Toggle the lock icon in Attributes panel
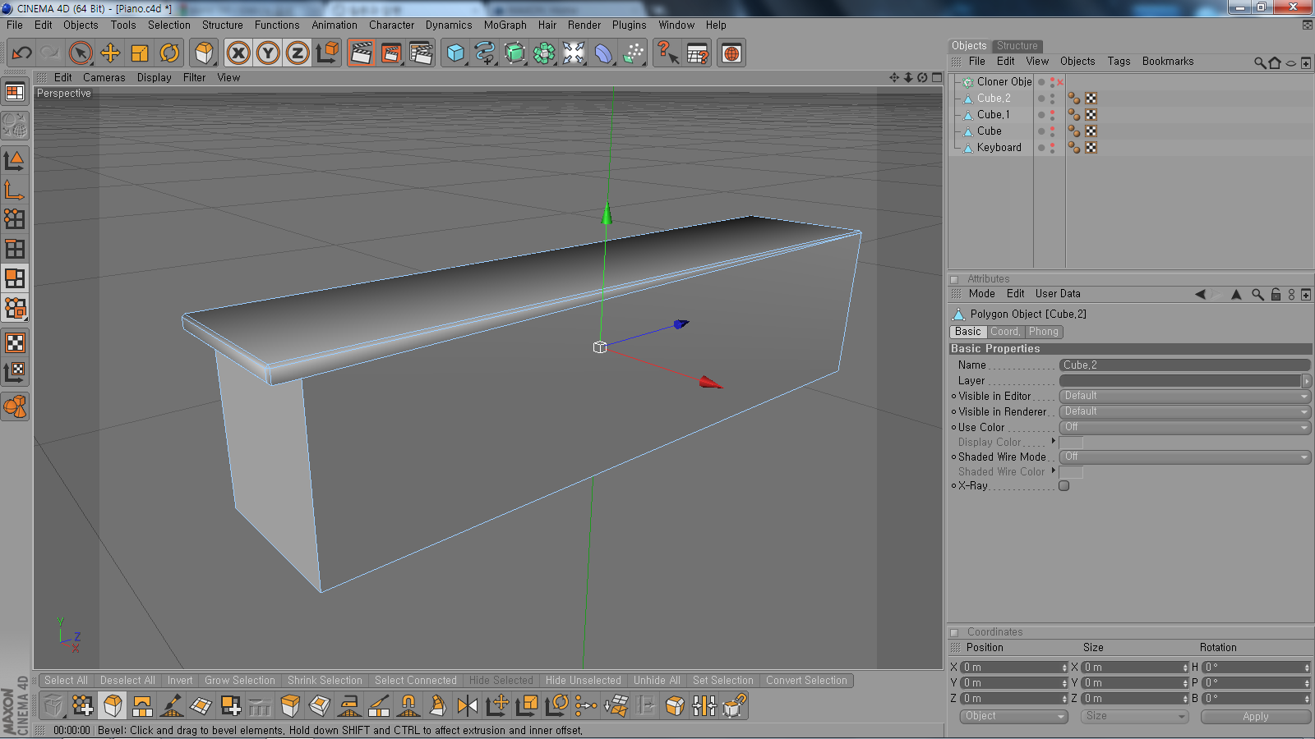1315x739 pixels. pyautogui.click(x=1276, y=294)
